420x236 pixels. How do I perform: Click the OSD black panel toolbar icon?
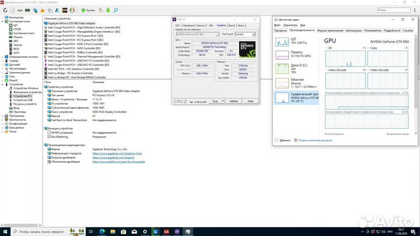pyautogui.click(x=65, y=10)
